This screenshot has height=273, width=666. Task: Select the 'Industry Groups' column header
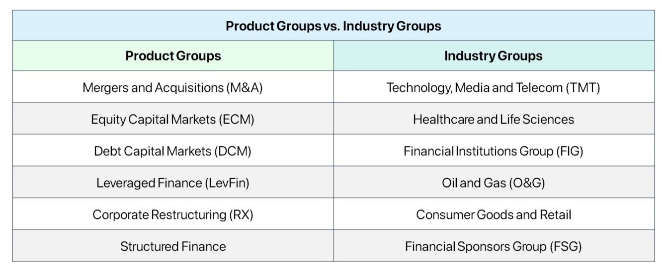point(493,56)
